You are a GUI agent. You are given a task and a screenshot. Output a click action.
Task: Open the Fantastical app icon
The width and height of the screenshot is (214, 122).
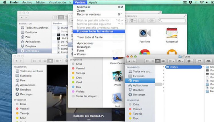point(172,33)
